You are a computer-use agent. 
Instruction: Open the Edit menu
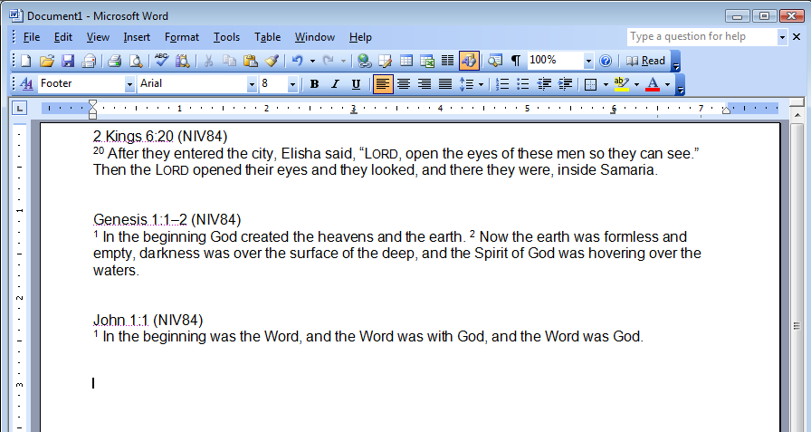[63, 37]
